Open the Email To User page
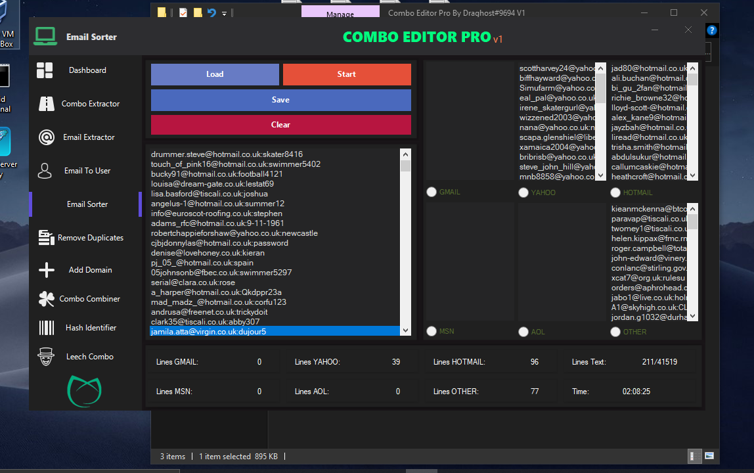This screenshot has width=754, height=473. point(87,171)
